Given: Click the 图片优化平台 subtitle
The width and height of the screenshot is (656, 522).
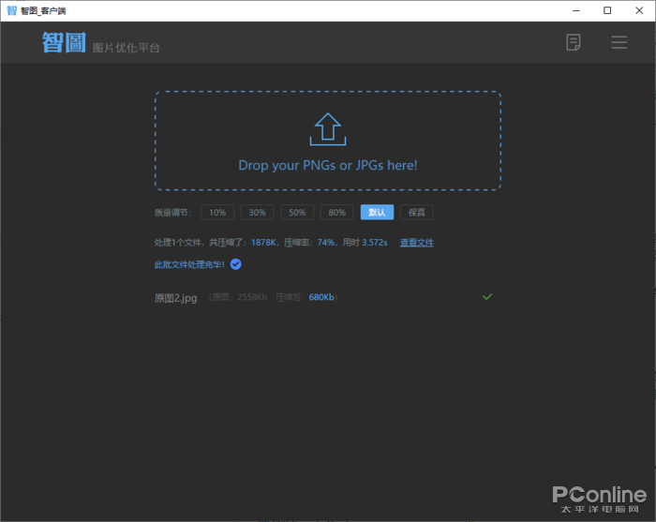Looking at the screenshot, I should 126,48.
